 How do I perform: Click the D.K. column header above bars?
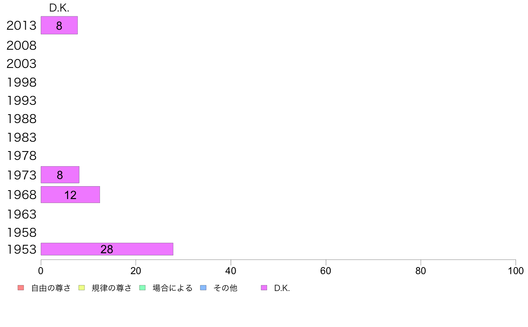point(59,8)
